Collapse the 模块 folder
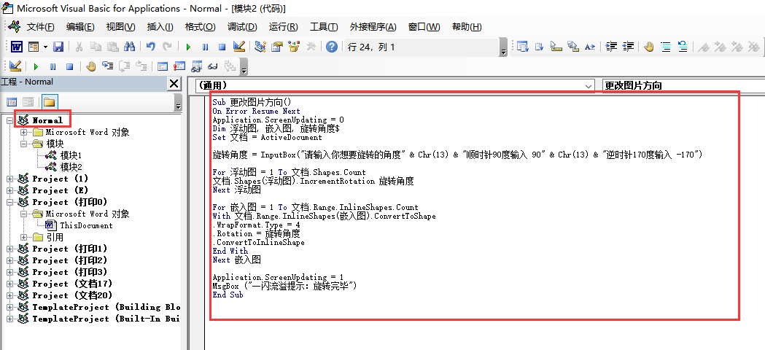 23,144
